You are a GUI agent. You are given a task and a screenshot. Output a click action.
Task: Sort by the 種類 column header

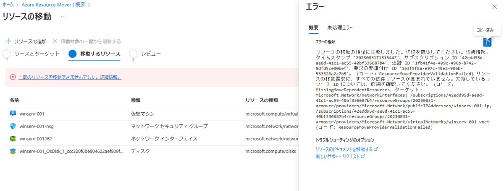136,101
